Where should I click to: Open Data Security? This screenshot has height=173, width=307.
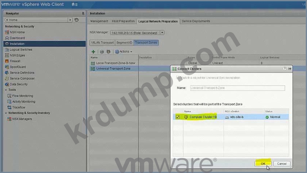18,84
